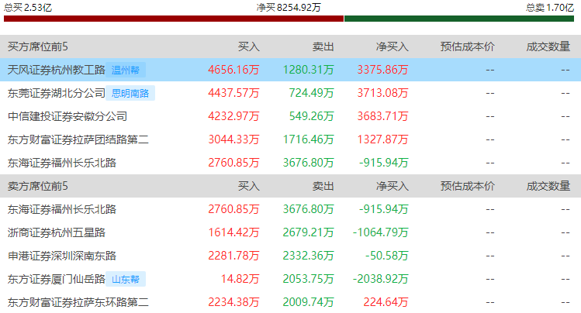Viewport: 581px width, 313px height.
Task: Click 净买入 column header in 买方席位前5 row
Action: coord(392,46)
